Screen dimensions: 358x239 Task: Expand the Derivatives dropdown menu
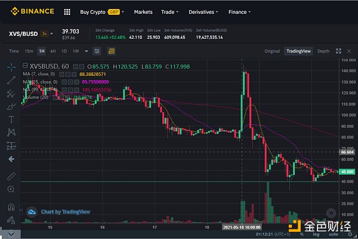coord(204,11)
